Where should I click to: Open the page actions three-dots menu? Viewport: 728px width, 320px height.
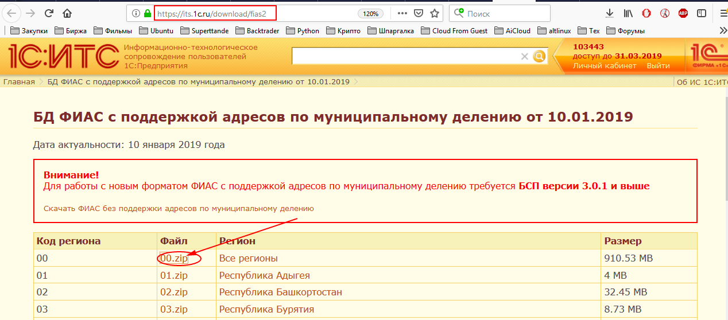coord(402,13)
